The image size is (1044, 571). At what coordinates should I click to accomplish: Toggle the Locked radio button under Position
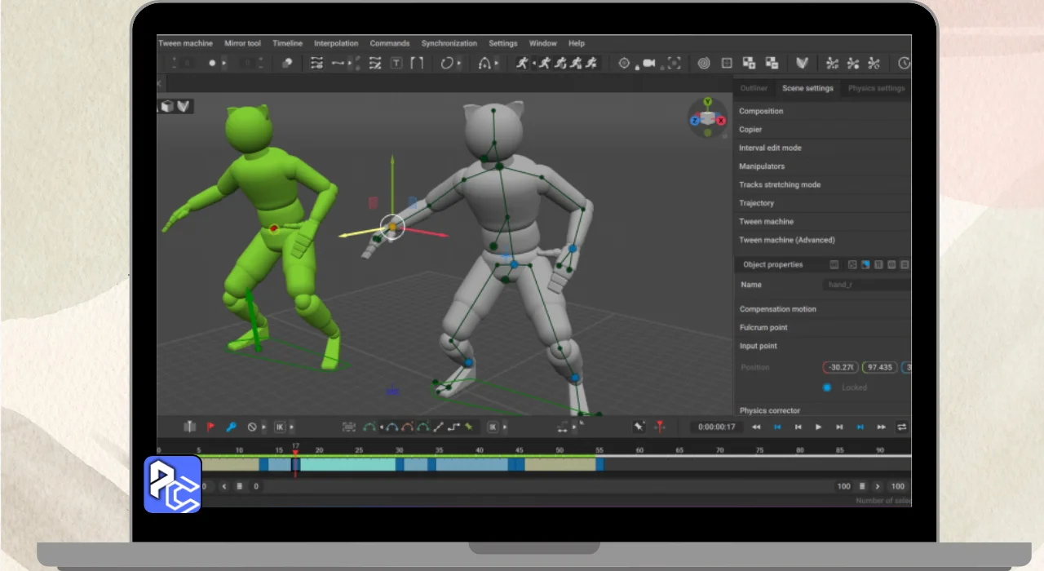pos(827,387)
